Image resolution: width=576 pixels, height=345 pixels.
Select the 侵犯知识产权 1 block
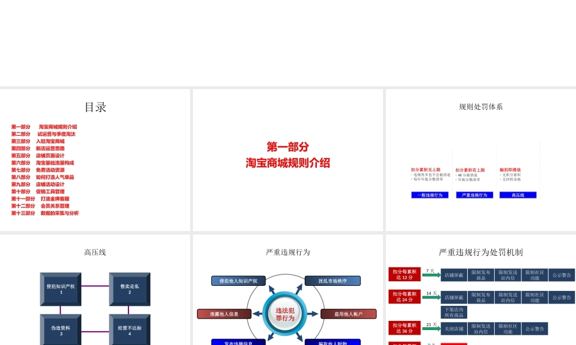point(60,289)
